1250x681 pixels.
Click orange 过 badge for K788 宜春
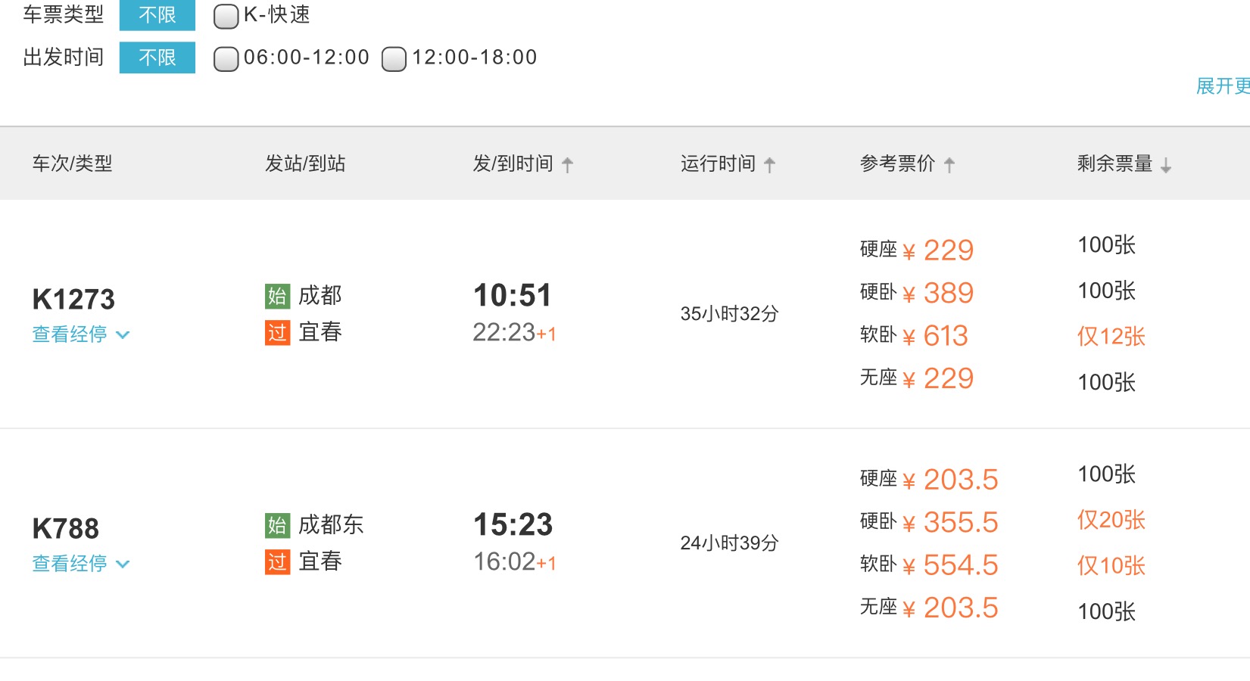tap(278, 561)
